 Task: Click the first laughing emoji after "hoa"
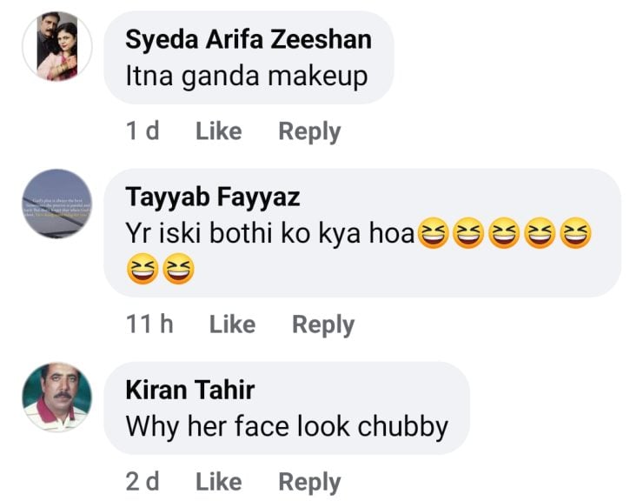(433, 235)
